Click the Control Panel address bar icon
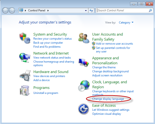 [x=21, y=11]
